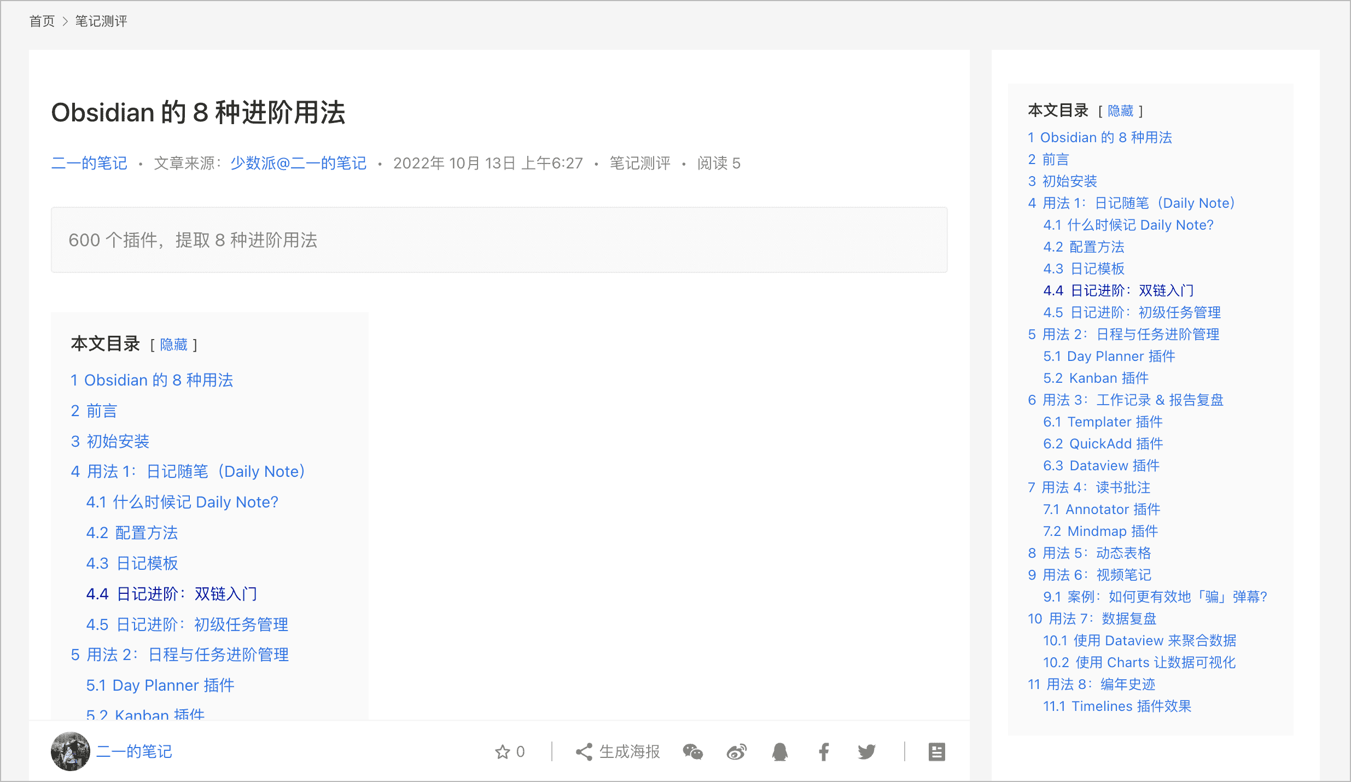This screenshot has width=1351, height=782.
Task: Open author link 二一的笔记 under title
Action: click(89, 163)
